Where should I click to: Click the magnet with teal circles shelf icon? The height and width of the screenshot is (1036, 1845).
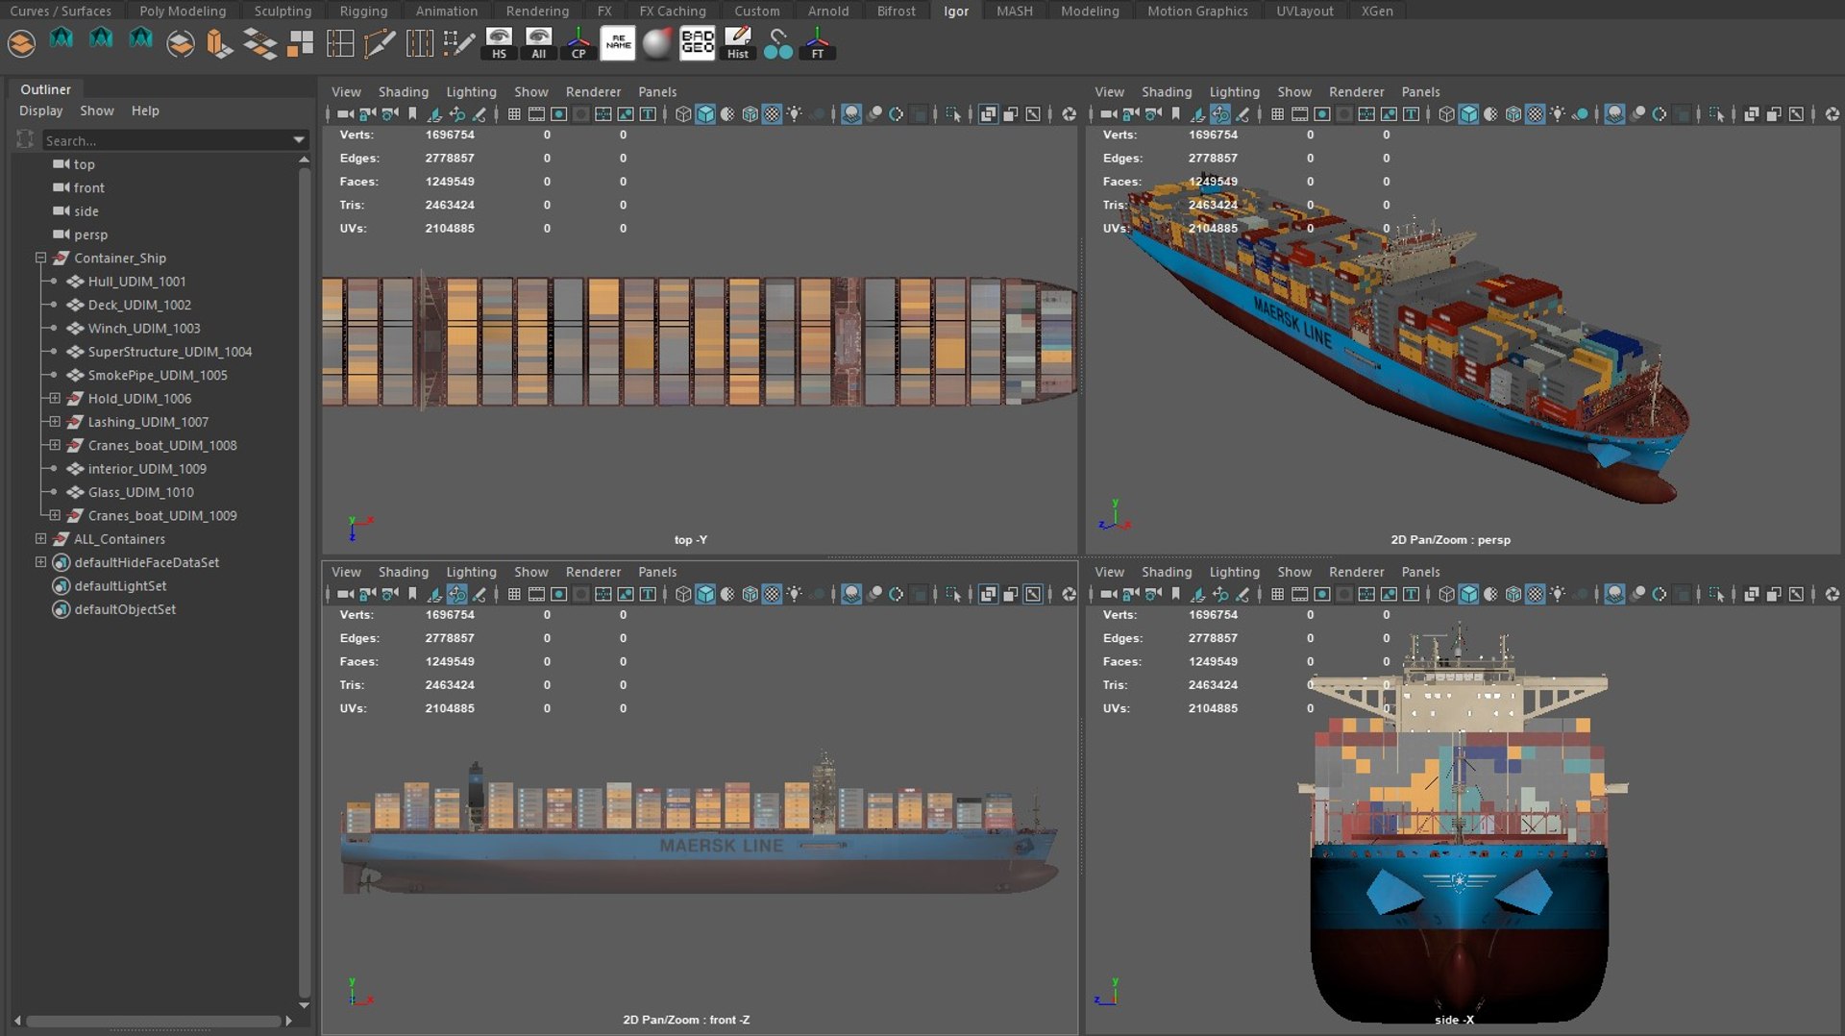coord(777,44)
